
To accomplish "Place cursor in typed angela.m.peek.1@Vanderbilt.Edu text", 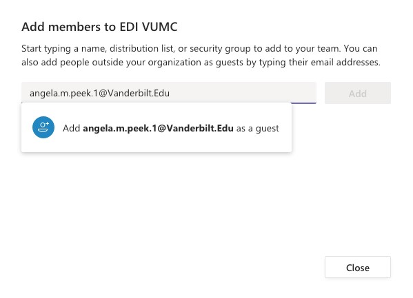I will click(x=99, y=94).
